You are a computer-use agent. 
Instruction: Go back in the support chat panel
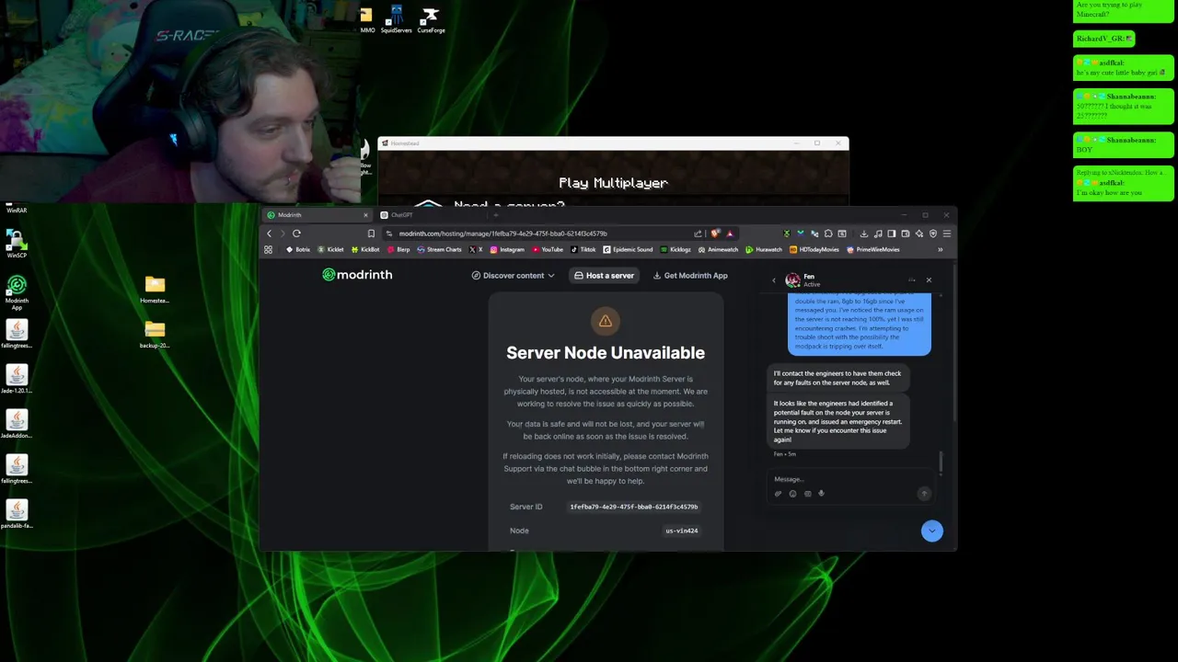tap(773, 280)
